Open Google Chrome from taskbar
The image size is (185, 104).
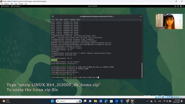(127, 101)
